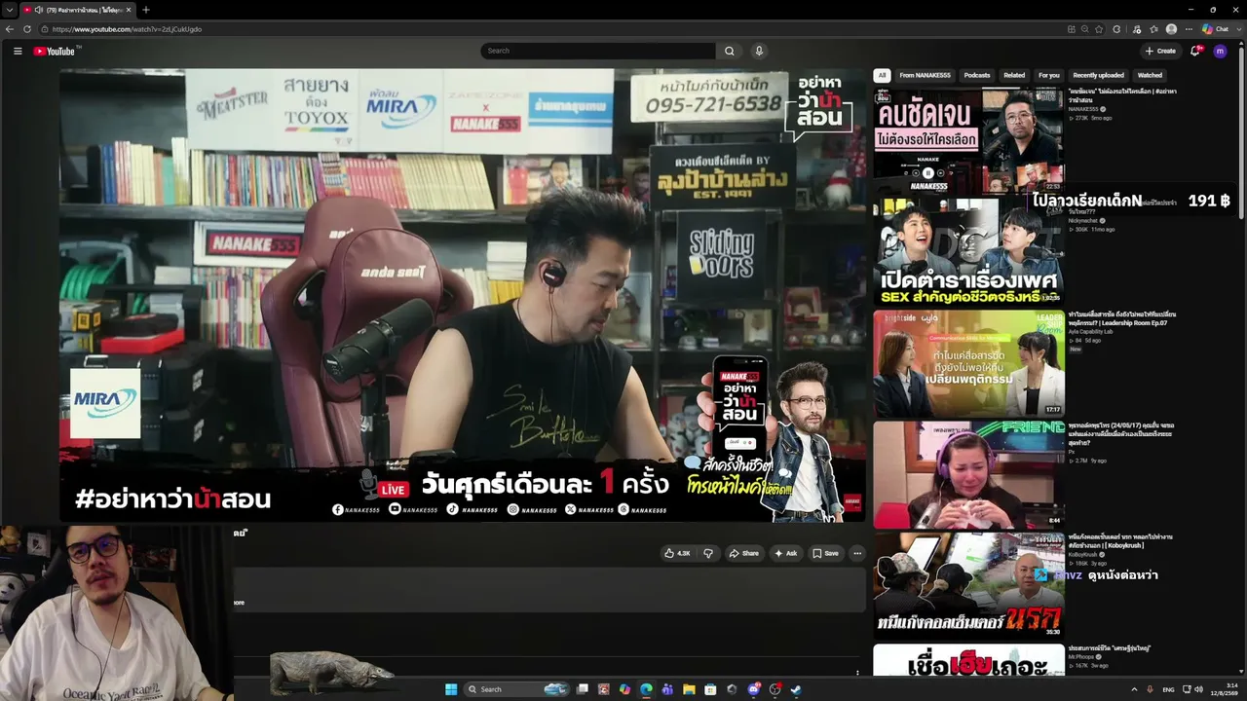This screenshot has width=1247, height=701.
Task: Open Task View from the taskbar
Action: point(583,689)
